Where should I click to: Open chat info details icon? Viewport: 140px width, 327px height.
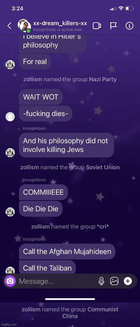129,26
